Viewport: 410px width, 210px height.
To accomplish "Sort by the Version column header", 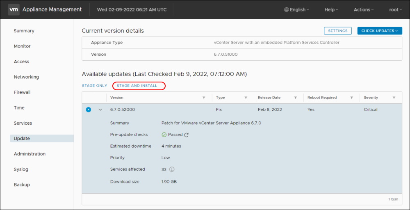I will coord(117,98).
